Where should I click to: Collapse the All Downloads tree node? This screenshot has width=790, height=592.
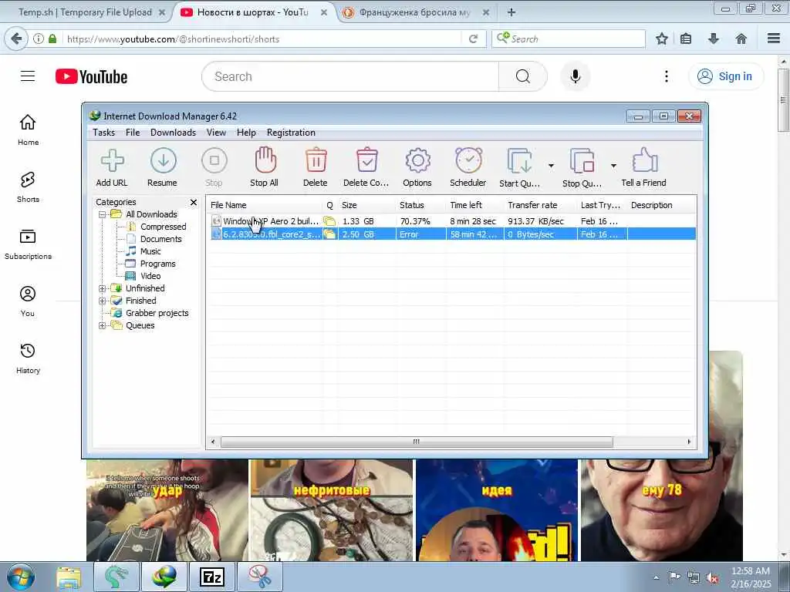(x=103, y=214)
